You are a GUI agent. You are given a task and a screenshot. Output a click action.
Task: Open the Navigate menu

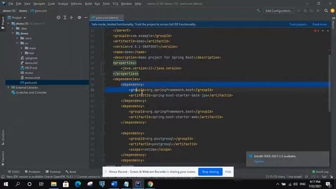coord(39,4)
